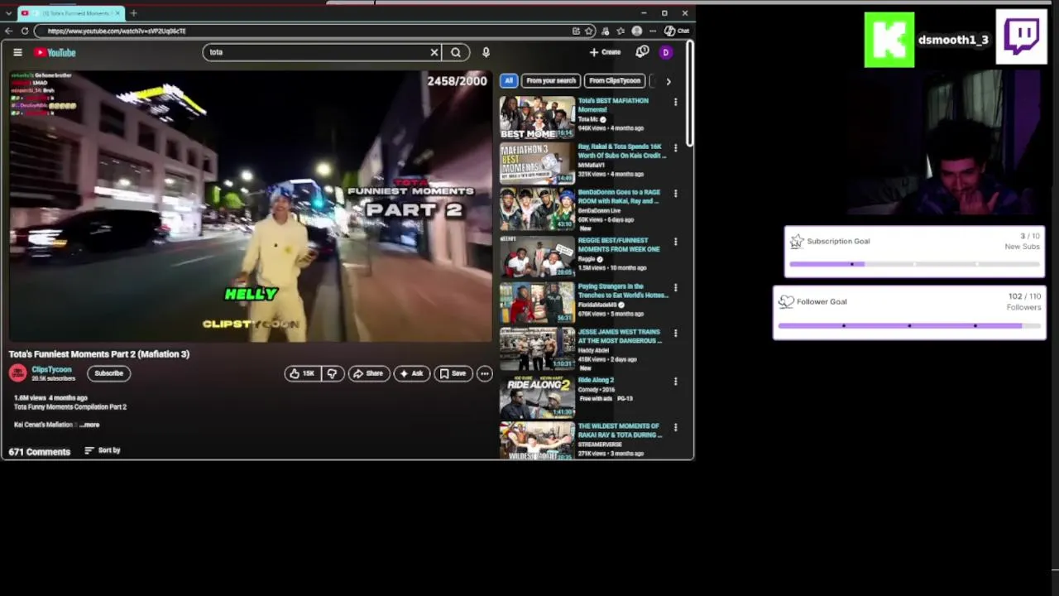Open the purple D account avatar

click(x=665, y=52)
